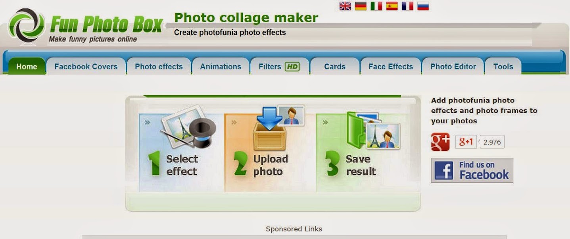Click the g+1 recommend button

pos(466,142)
